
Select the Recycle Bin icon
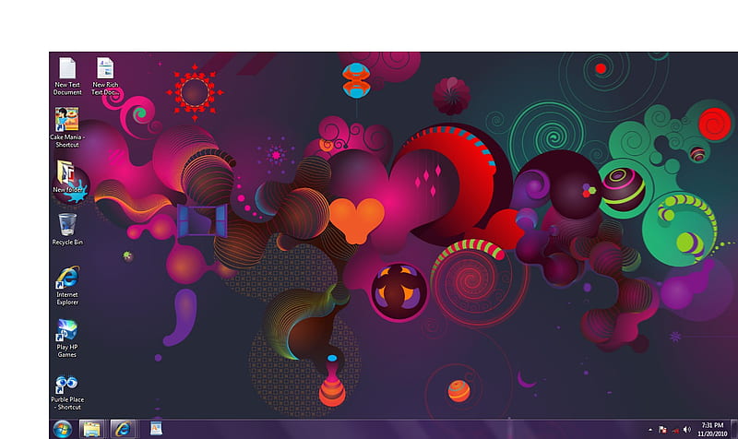(66, 229)
